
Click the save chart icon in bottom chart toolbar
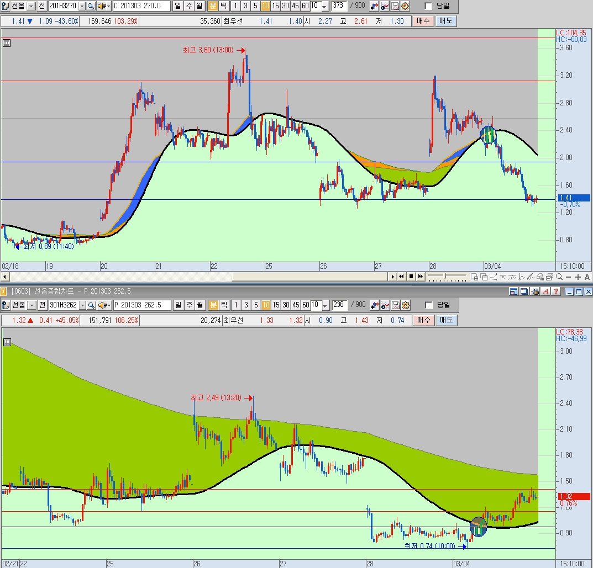[x=395, y=305]
